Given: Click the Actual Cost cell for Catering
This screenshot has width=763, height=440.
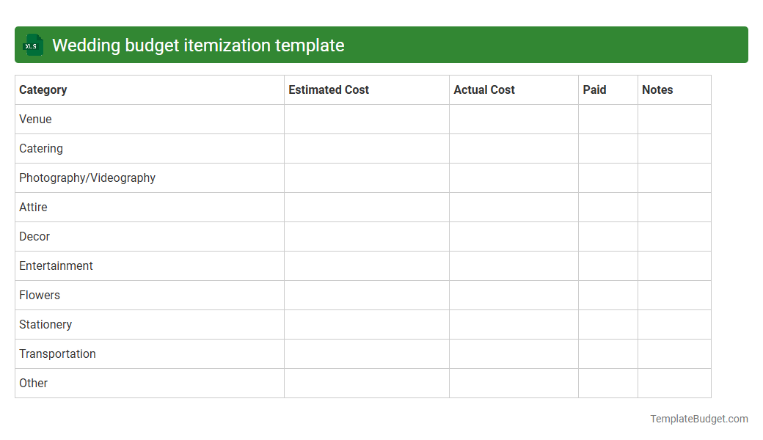Looking at the screenshot, I should (x=514, y=148).
